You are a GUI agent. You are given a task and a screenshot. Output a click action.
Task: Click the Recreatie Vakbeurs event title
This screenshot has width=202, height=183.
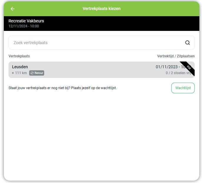26,21
